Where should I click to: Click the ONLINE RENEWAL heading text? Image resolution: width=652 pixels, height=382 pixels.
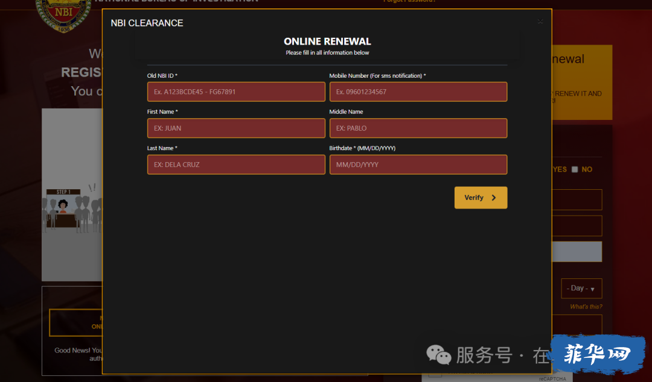pyautogui.click(x=327, y=42)
